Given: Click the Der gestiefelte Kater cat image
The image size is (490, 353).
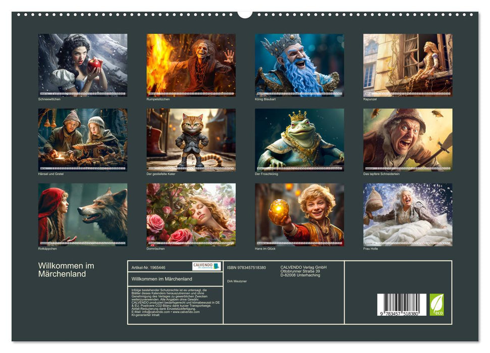Looking at the screenshot, I should tap(191, 140).
